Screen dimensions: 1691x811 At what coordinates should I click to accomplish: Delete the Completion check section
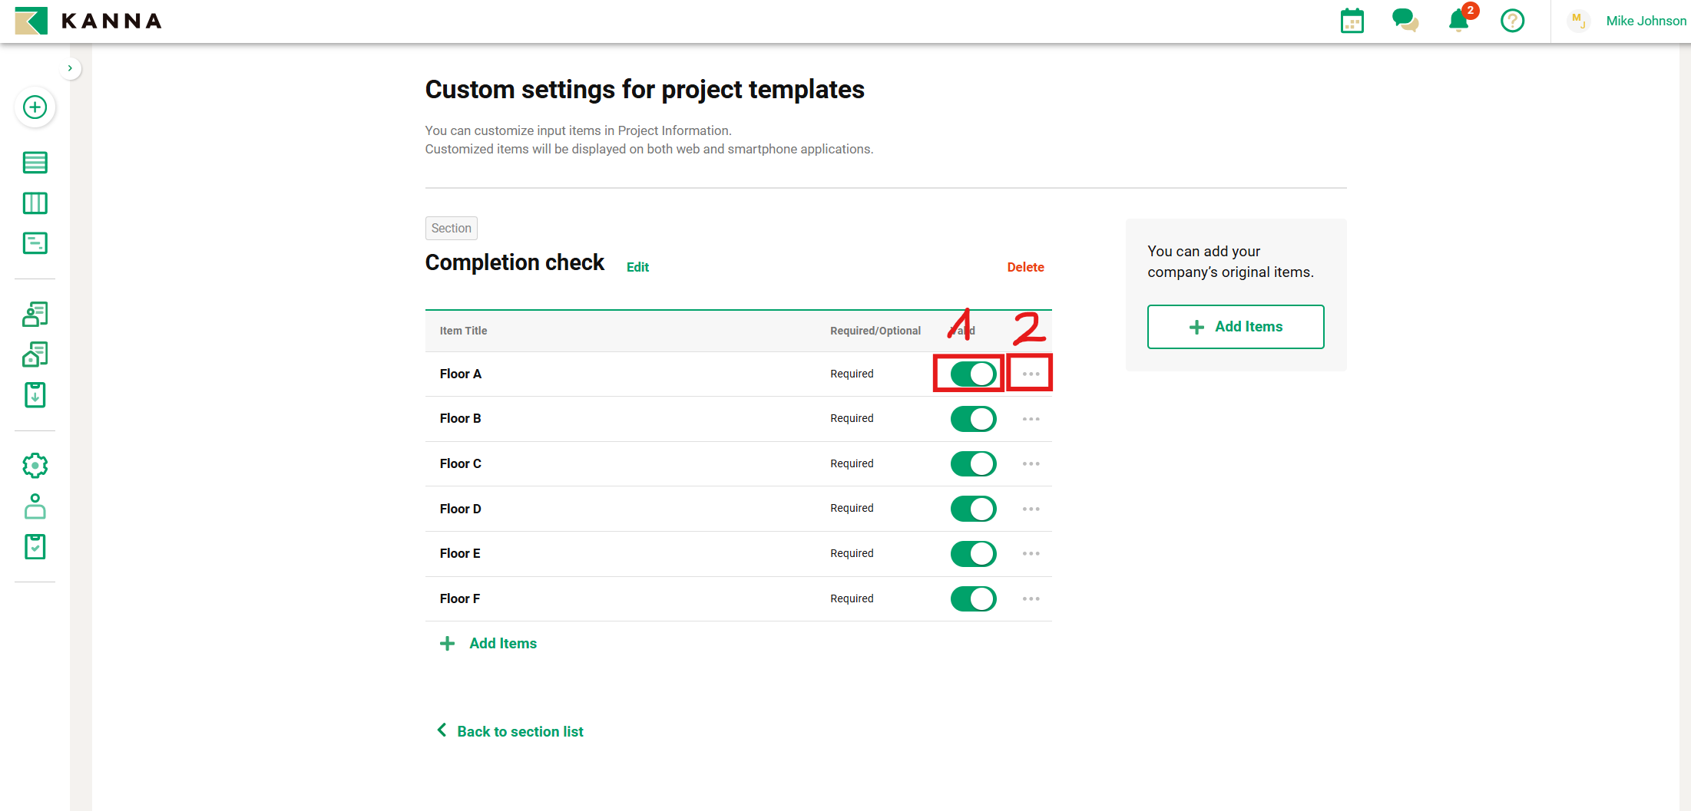tap(1025, 267)
